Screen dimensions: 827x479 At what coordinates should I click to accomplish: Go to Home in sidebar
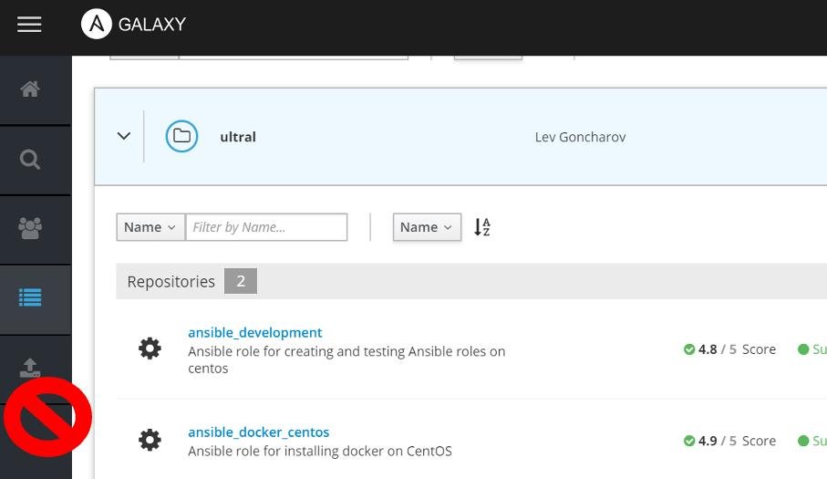[30, 89]
